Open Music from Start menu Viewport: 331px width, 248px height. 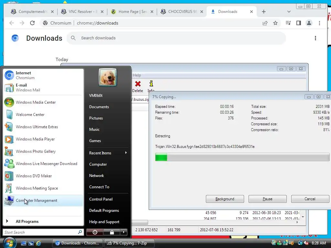point(108,129)
